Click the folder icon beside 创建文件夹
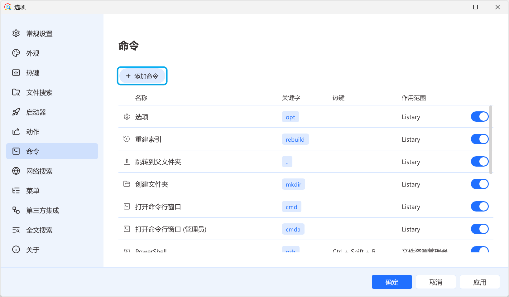Viewport: 509px width, 297px height. tap(127, 184)
